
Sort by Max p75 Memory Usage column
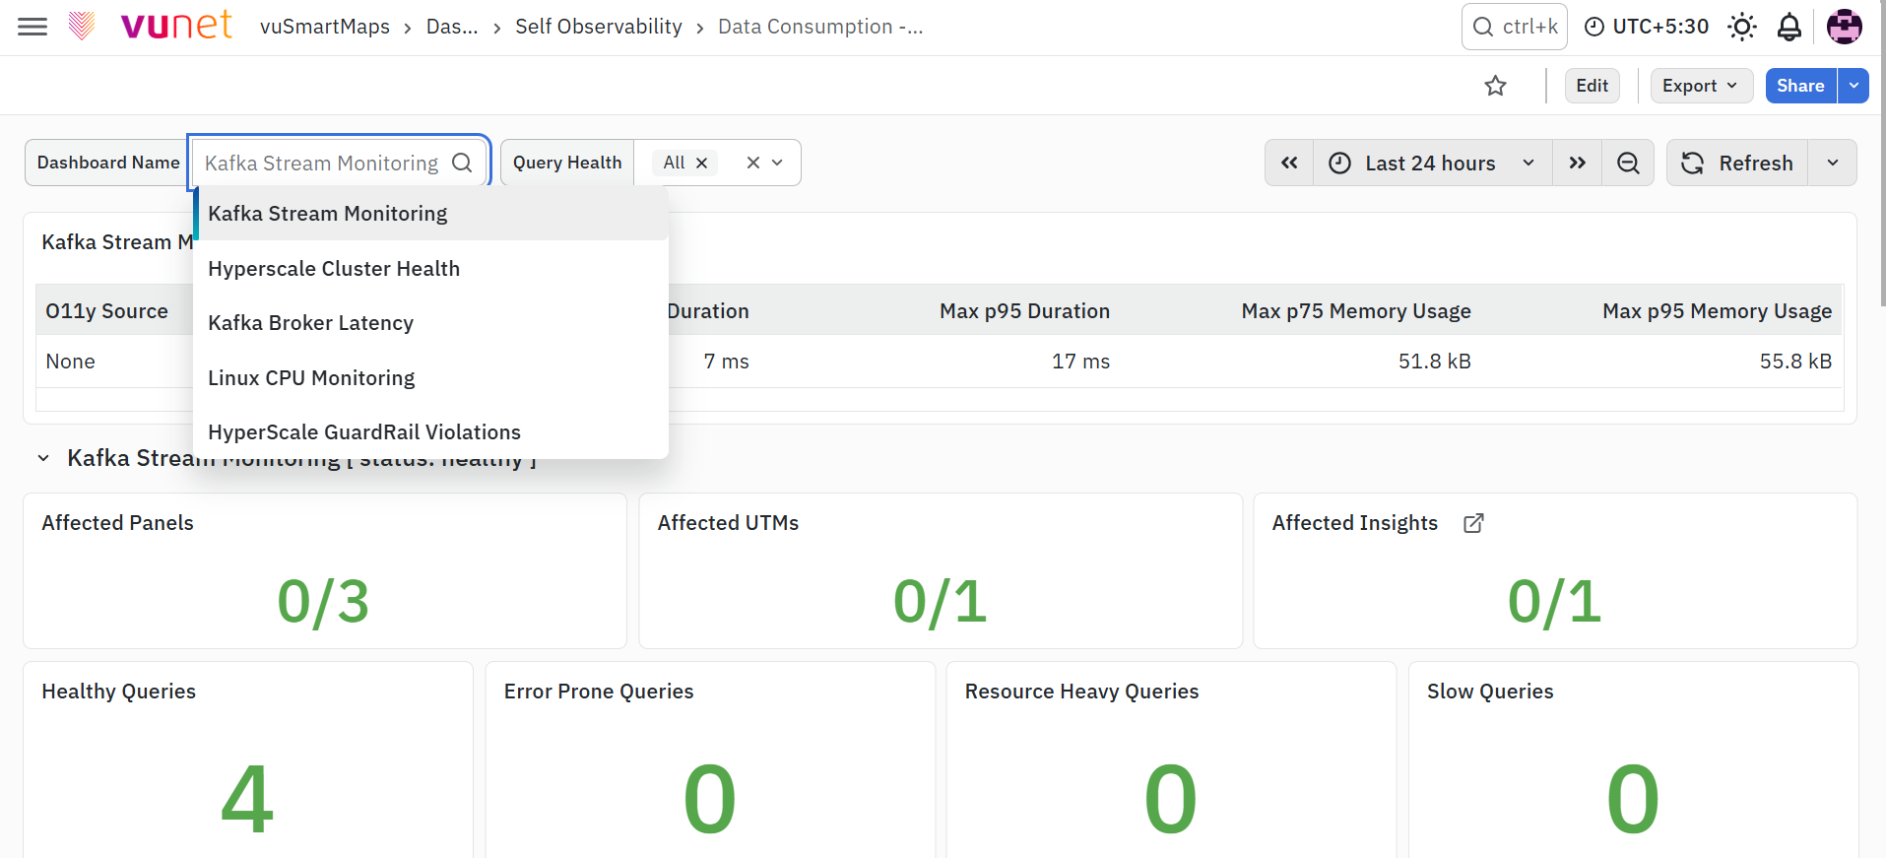click(1356, 311)
